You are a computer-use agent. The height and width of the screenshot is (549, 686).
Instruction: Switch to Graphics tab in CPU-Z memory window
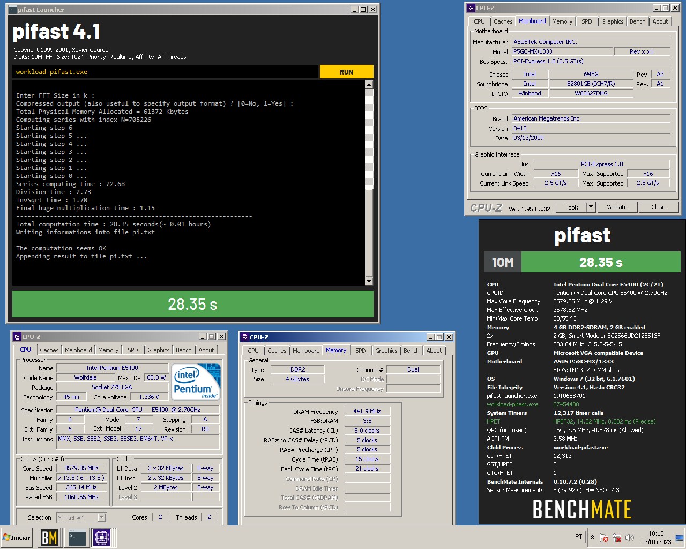[x=386, y=351]
